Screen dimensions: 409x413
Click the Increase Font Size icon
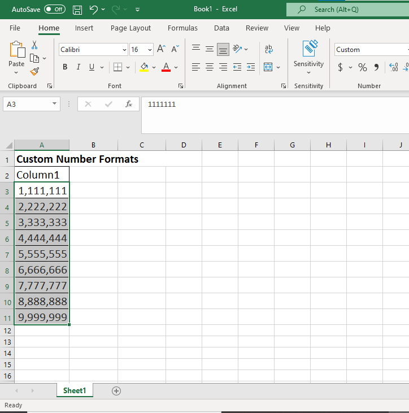pos(161,50)
